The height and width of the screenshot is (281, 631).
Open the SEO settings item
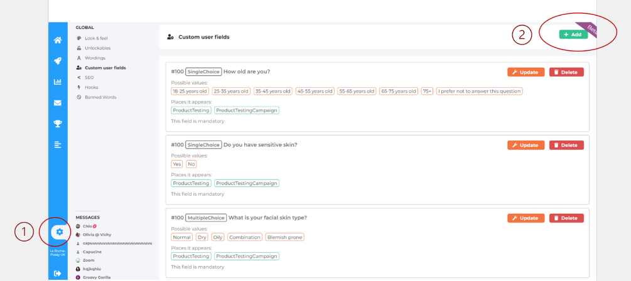[x=89, y=77]
